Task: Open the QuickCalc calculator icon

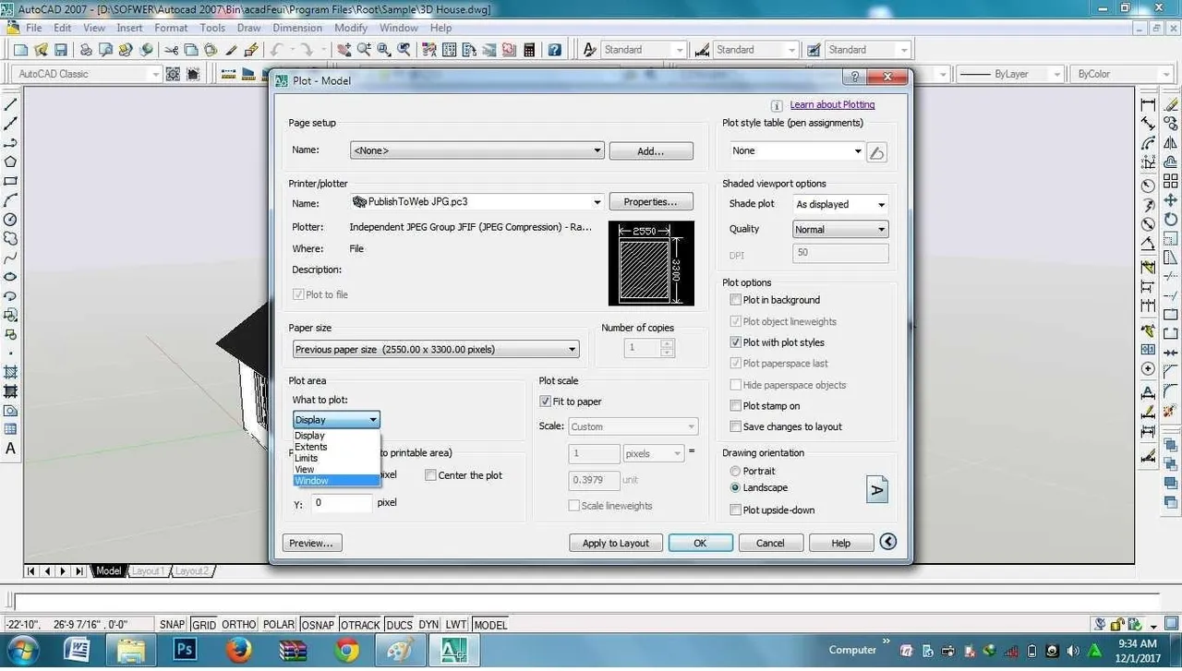Action: [529, 50]
